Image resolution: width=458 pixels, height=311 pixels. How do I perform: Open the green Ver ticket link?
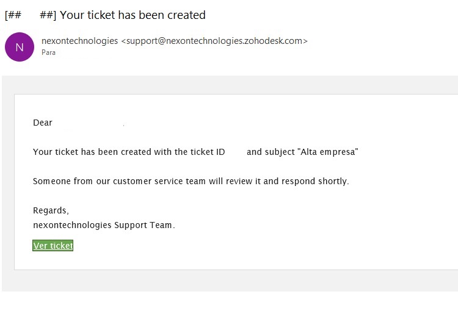53,245
